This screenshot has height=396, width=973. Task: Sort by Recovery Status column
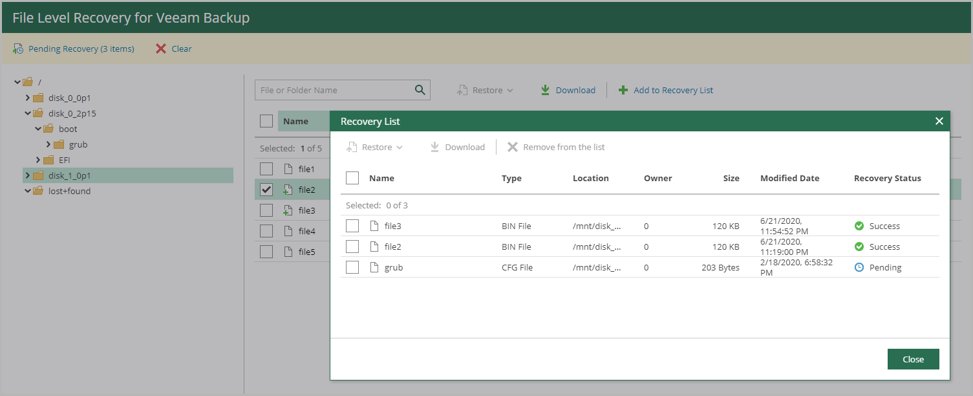click(888, 178)
